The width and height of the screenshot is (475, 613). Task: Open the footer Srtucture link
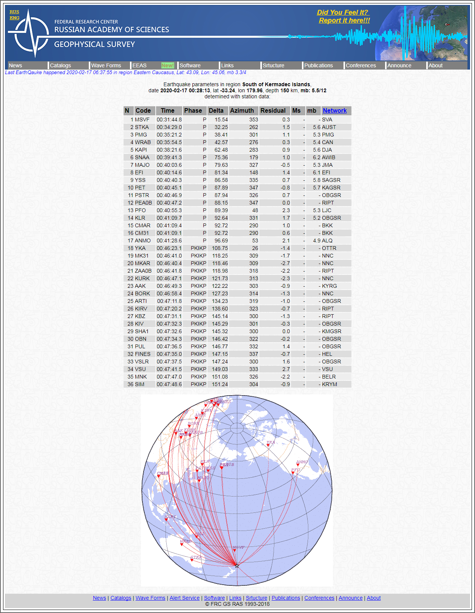point(257,598)
